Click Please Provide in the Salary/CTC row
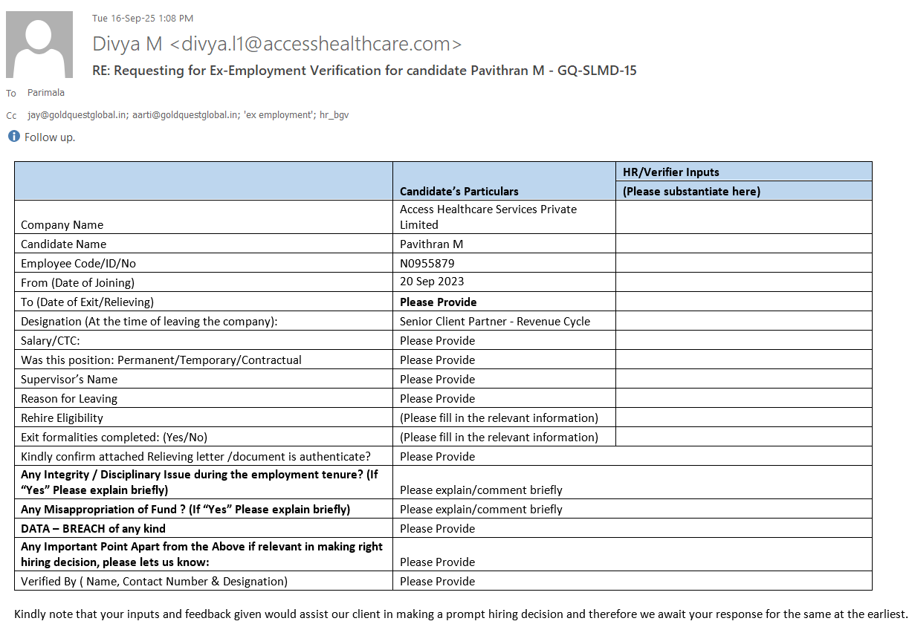The width and height of the screenshot is (912, 624). (x=437, y=340)
